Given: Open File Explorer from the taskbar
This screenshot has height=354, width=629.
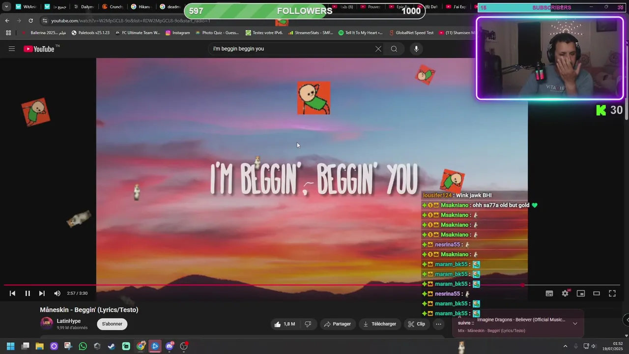Looking at the screenshot, I should [x=40, y=346].
